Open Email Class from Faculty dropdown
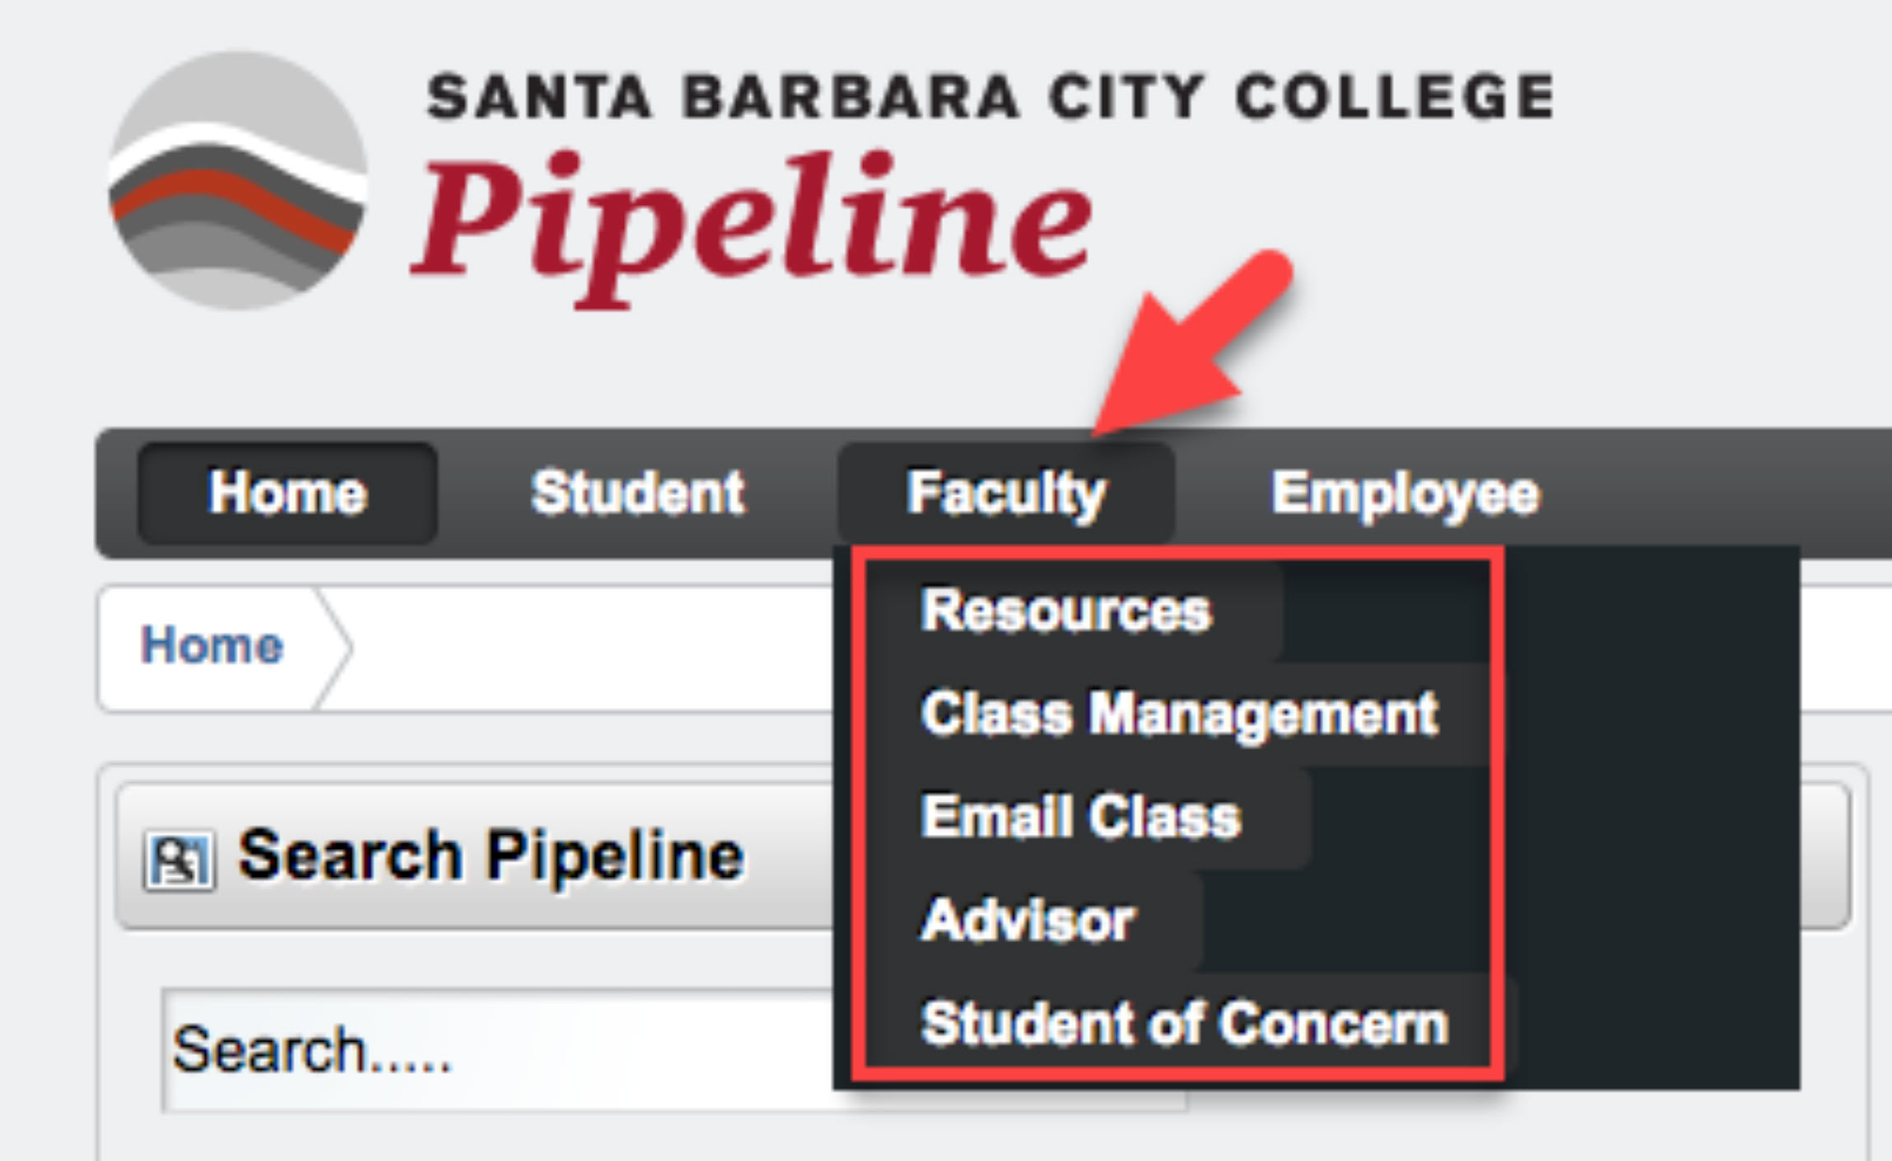The width and height of the screenshot is (1892, 1161). [1080, 817]
